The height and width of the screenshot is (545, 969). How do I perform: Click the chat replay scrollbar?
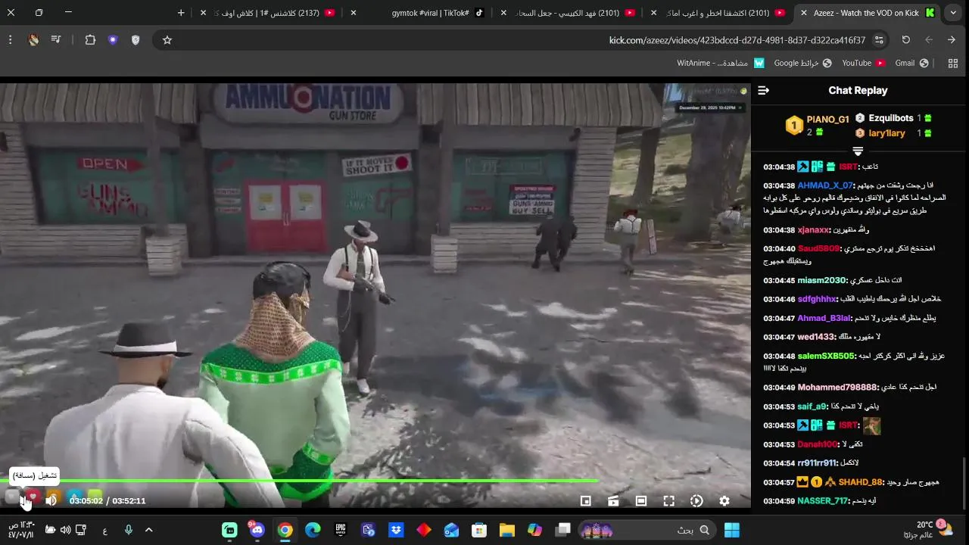(964, 484)
